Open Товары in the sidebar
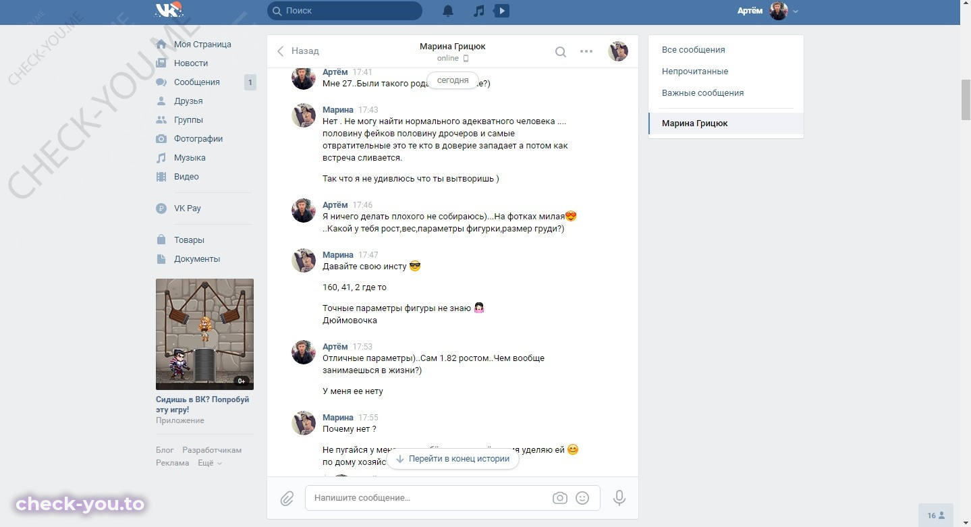 coord(189,240)
